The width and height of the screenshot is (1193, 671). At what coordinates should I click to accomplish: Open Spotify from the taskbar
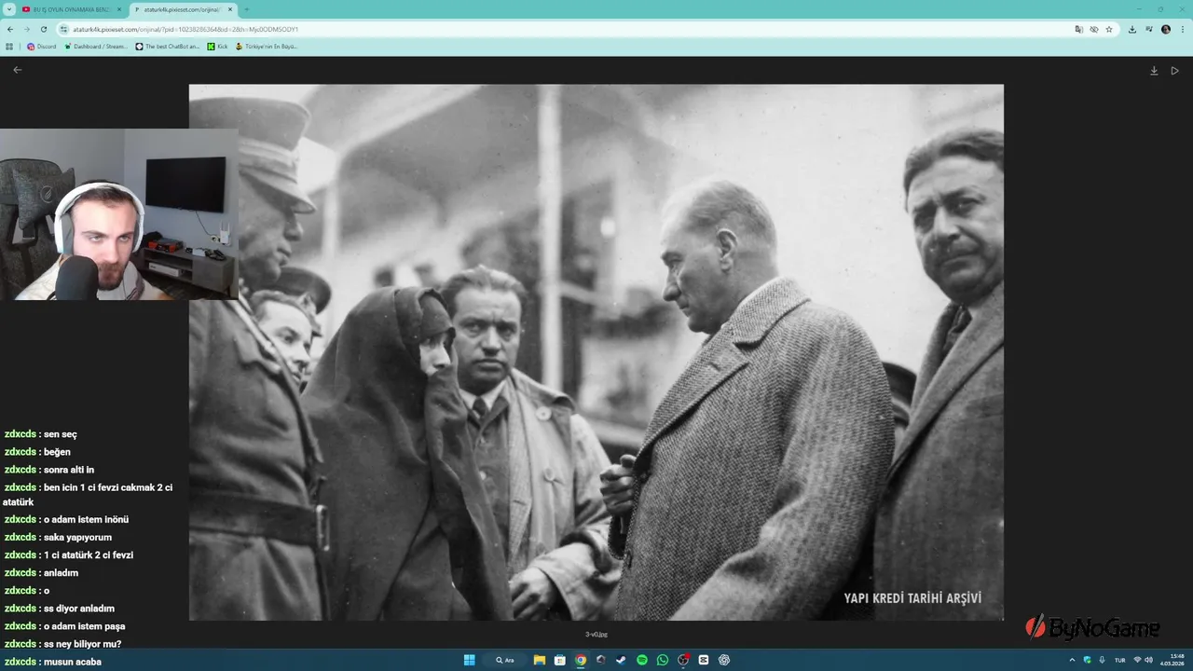pyautogui.click(x=642, y=660)
